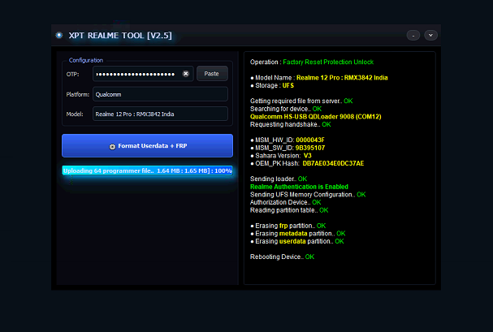Screen dimensions: 493x332
Task: Click the Configuration group label
Action: tap(85, 60)
